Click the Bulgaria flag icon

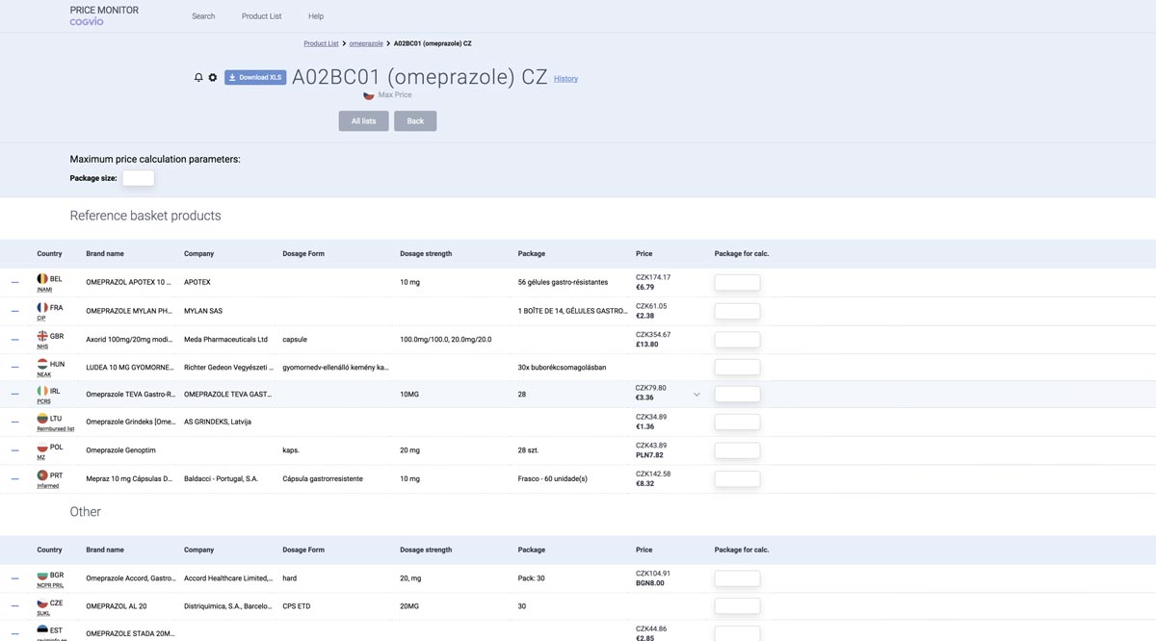42,575
